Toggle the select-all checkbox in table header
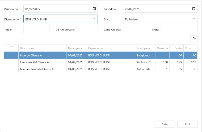The image size is (202, 132). pos(11,48)
